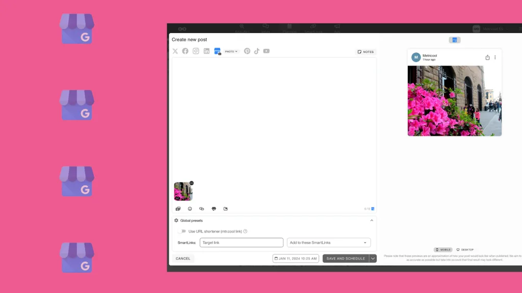Open the PHOTO post type dropdown

[230, 51]
